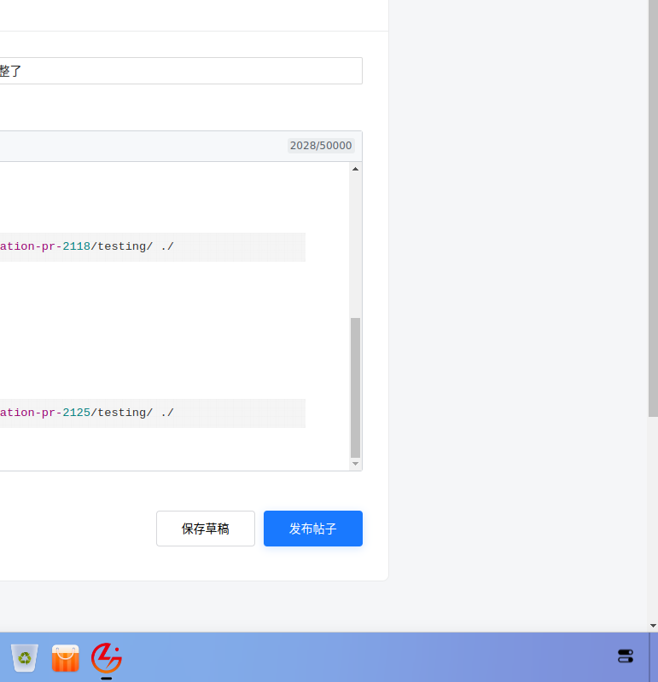Click the blue 发布帖子 button

(x=313, y=529)
